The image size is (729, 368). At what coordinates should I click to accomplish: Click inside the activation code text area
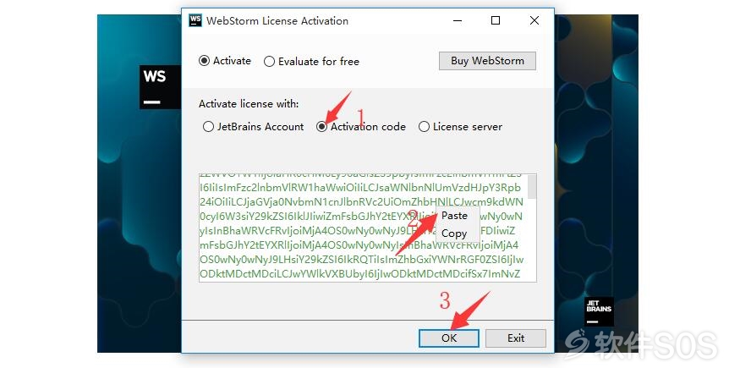pyautogui.click(x=363, y=228)
